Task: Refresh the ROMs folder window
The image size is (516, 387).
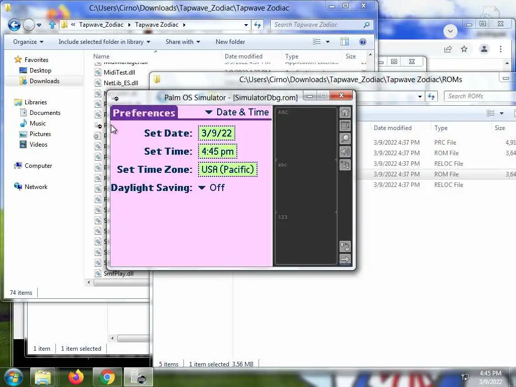Action: [x=431, y=96]
